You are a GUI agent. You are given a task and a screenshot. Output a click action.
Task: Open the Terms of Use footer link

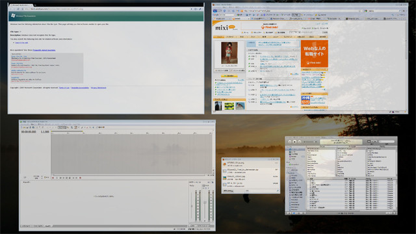tap(64, 88)
